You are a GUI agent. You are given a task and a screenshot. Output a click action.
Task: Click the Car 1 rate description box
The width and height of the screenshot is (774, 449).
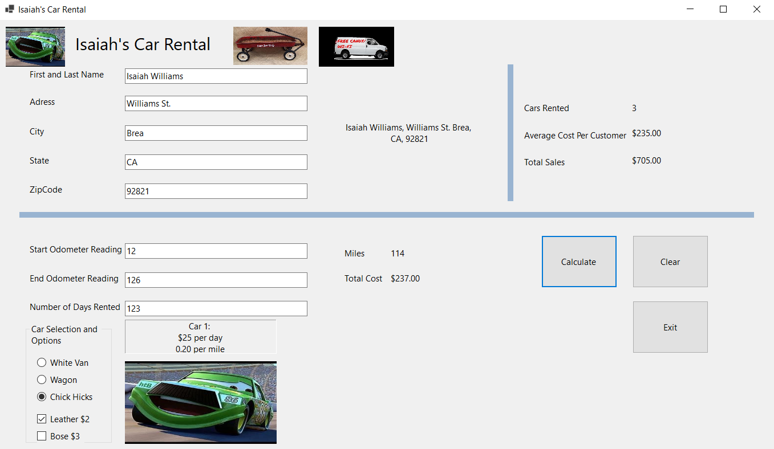pyautogui.click(x=200, y=337)
